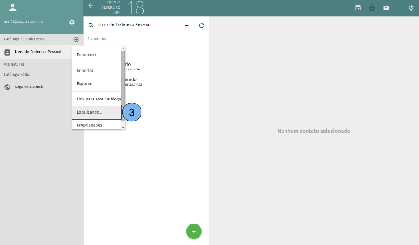
Task: Open Propriedades from the menu
Action: (x=89, y=125)
